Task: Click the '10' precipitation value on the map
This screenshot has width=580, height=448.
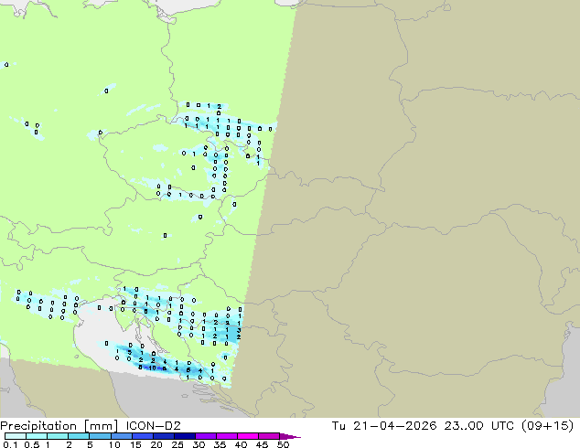Action: coord(153,368)
